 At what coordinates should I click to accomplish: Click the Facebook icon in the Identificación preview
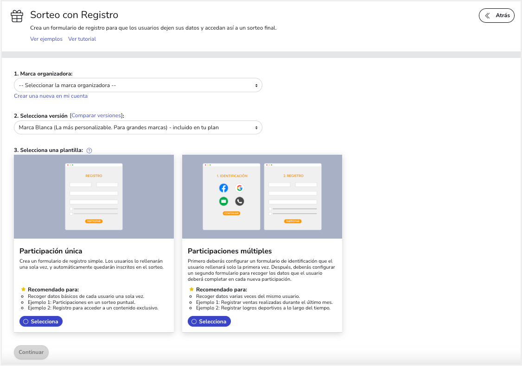[x=223, y=188]
